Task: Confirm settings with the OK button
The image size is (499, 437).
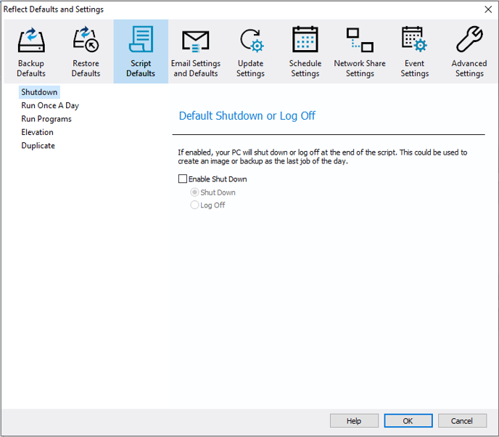Action: [408, 421]
